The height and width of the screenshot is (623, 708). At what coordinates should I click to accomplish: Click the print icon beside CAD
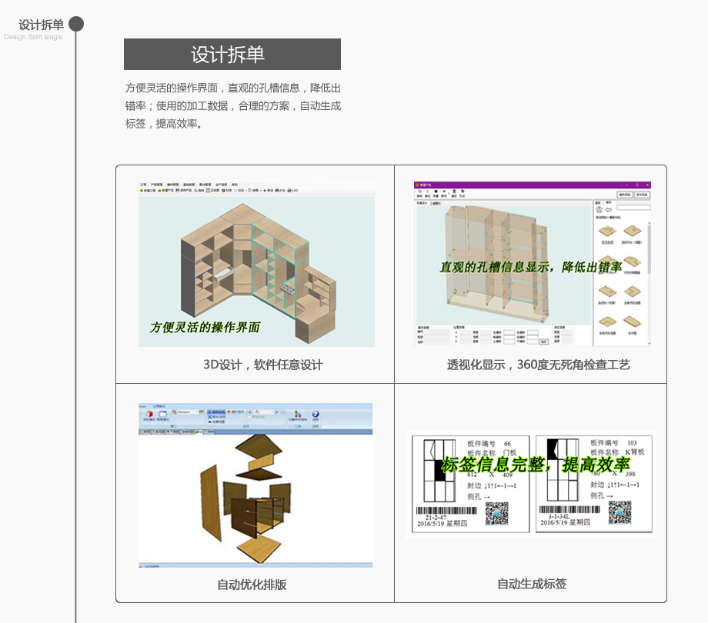tap(279, 190)
